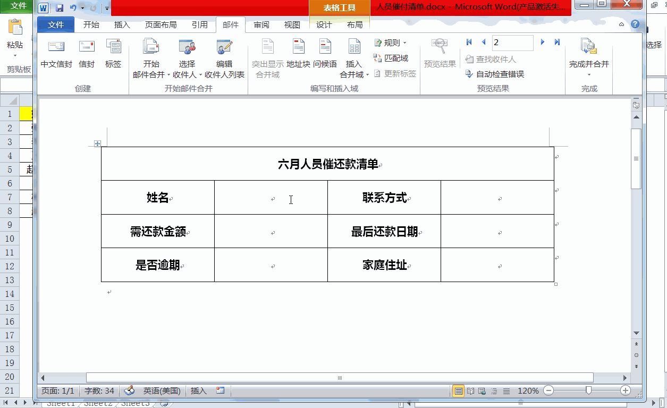Screen dimensions: 667x408
Task: Open the Word File (文件) tab
Action: point(56,25)
